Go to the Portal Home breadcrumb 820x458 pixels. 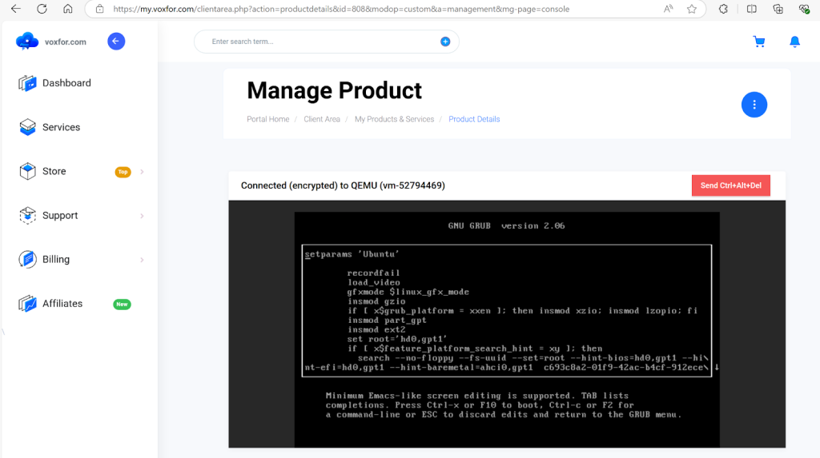[267, 119]
